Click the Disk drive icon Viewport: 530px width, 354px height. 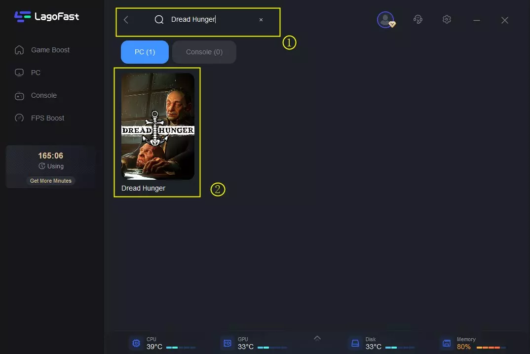pyautogui.click(x=355, y=343)
